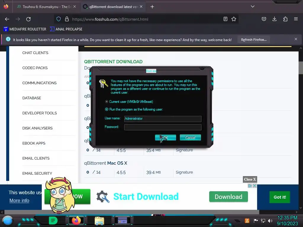Image resolution: width=303 pixels, height=227 pixels.
Task: Click the site padlock security icon
Action: [x=67, y=19]
